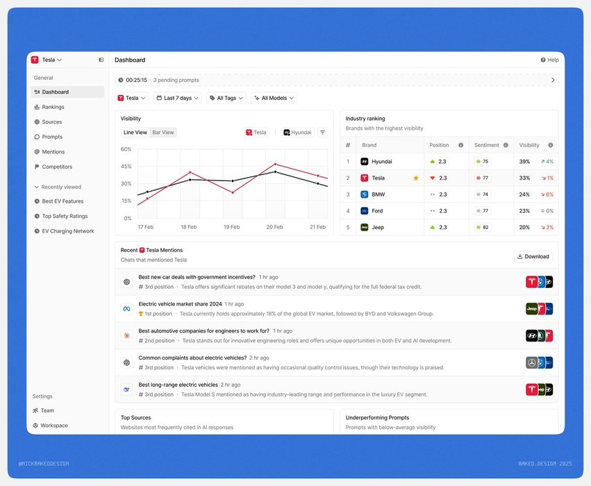This screenshot has width=591, height=486.
Task: Click the Top Sources card heading
Action: click(x=135, y=418)
